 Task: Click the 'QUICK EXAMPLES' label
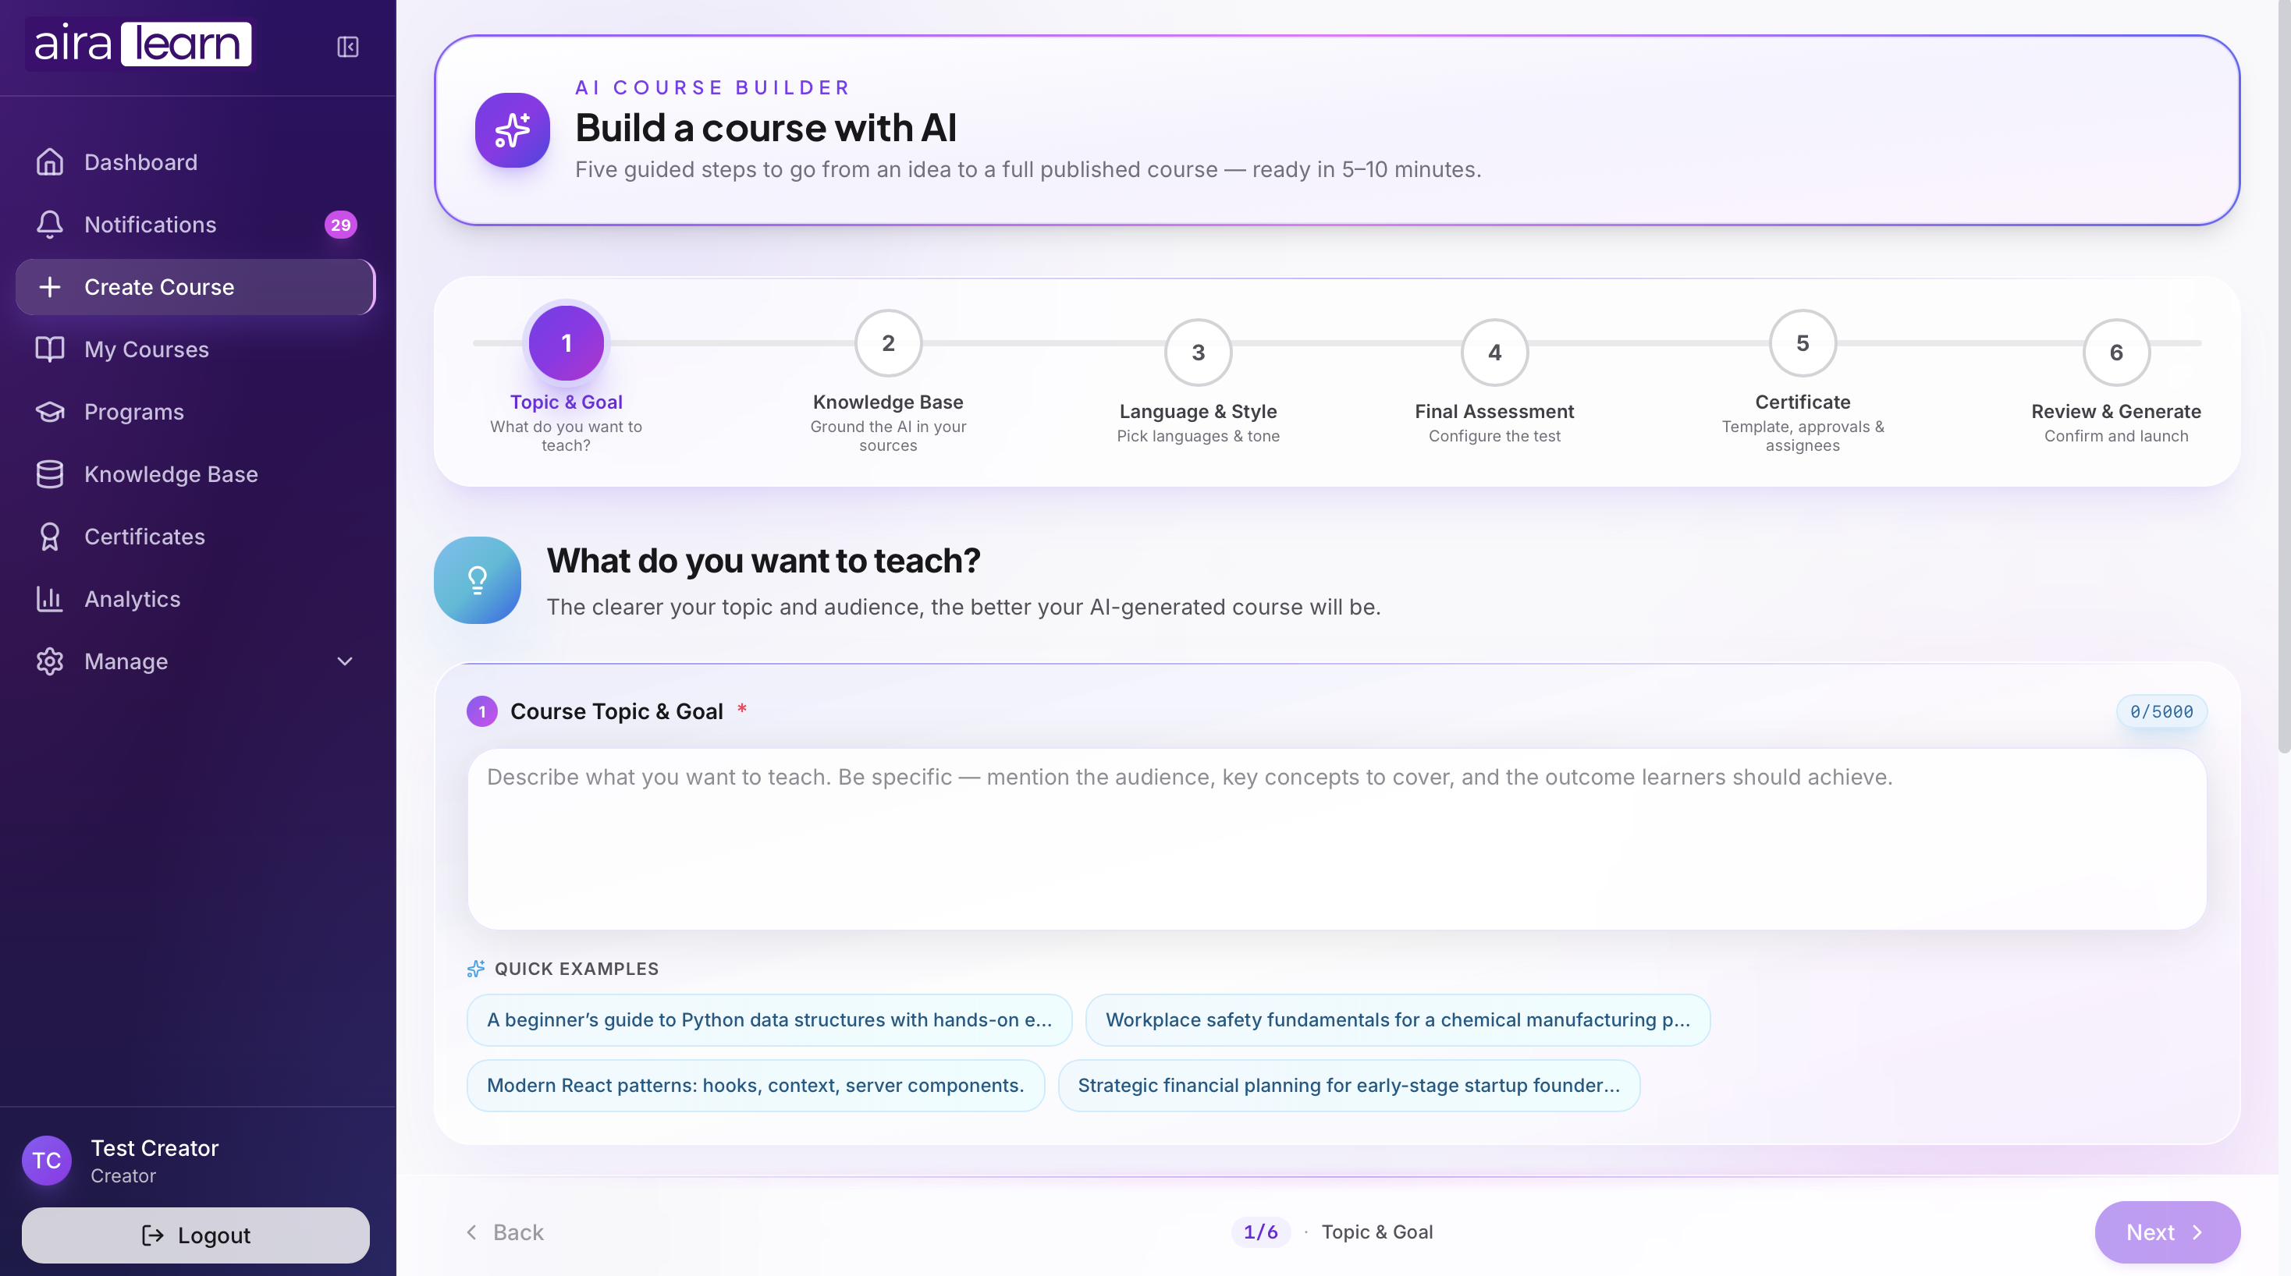point(577,969)
